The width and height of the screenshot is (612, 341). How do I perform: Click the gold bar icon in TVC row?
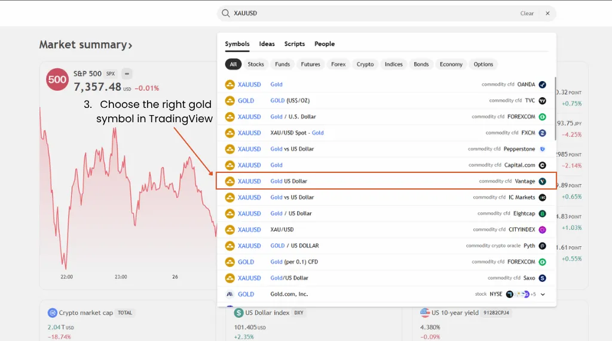(230, 101)
